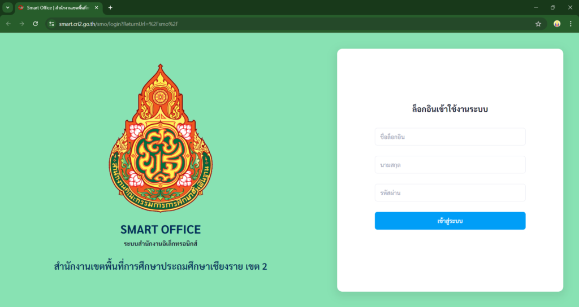This screenshot has height=307, width=579.
Task: Reload the Smart Office page
Action: [36, 24]
